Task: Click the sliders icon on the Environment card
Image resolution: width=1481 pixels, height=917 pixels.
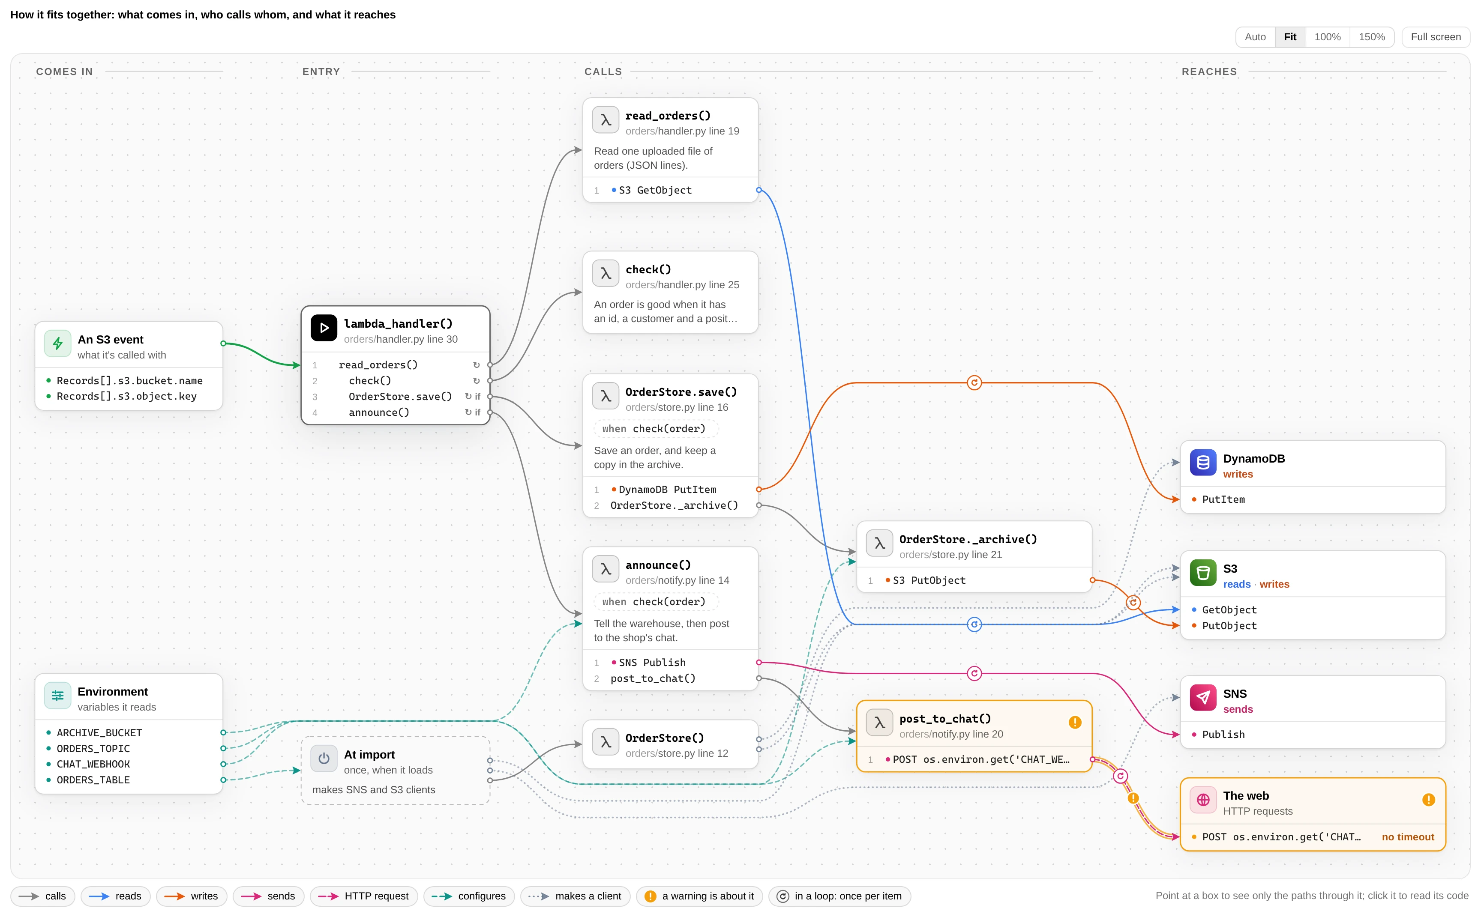Action: (58, 696)
